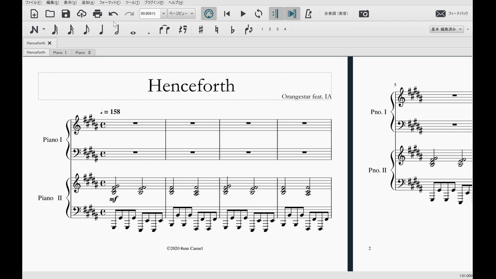The image size is (496, 279).
Task: Toggle loop playback
Action: (x=258, y=13)
